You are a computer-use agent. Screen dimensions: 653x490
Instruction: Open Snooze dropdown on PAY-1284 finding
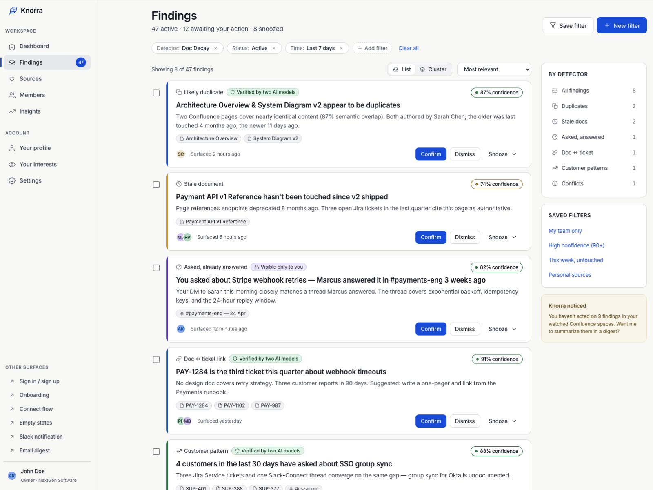[x=503, y=421]
